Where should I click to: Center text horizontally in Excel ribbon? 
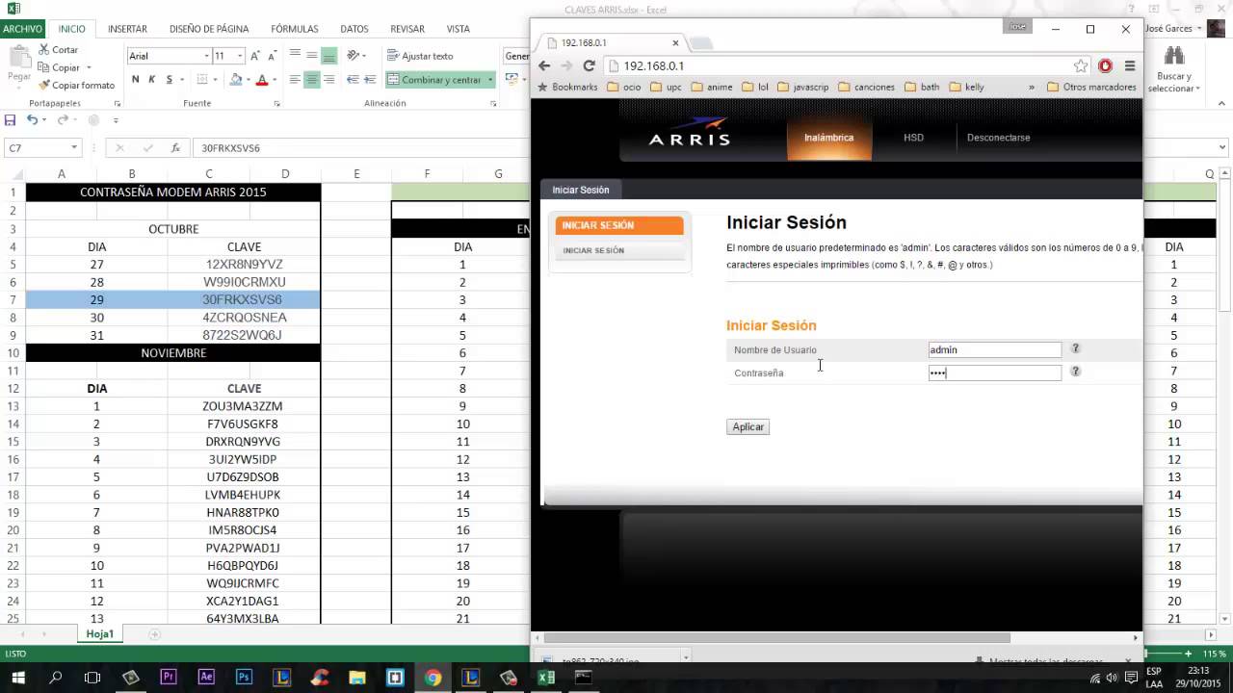pyautogui.click(x=311, y=80)
